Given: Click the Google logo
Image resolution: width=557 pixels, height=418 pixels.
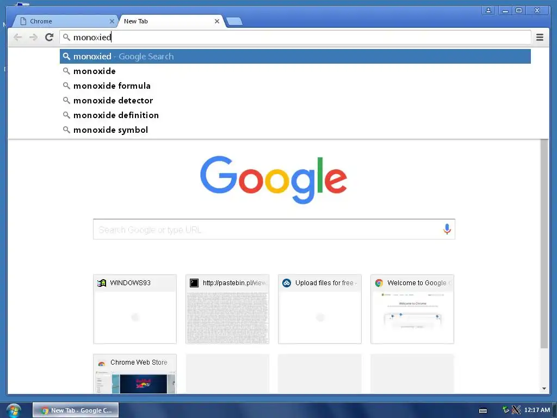Looking at the screenshot, I should coord(274,180).
